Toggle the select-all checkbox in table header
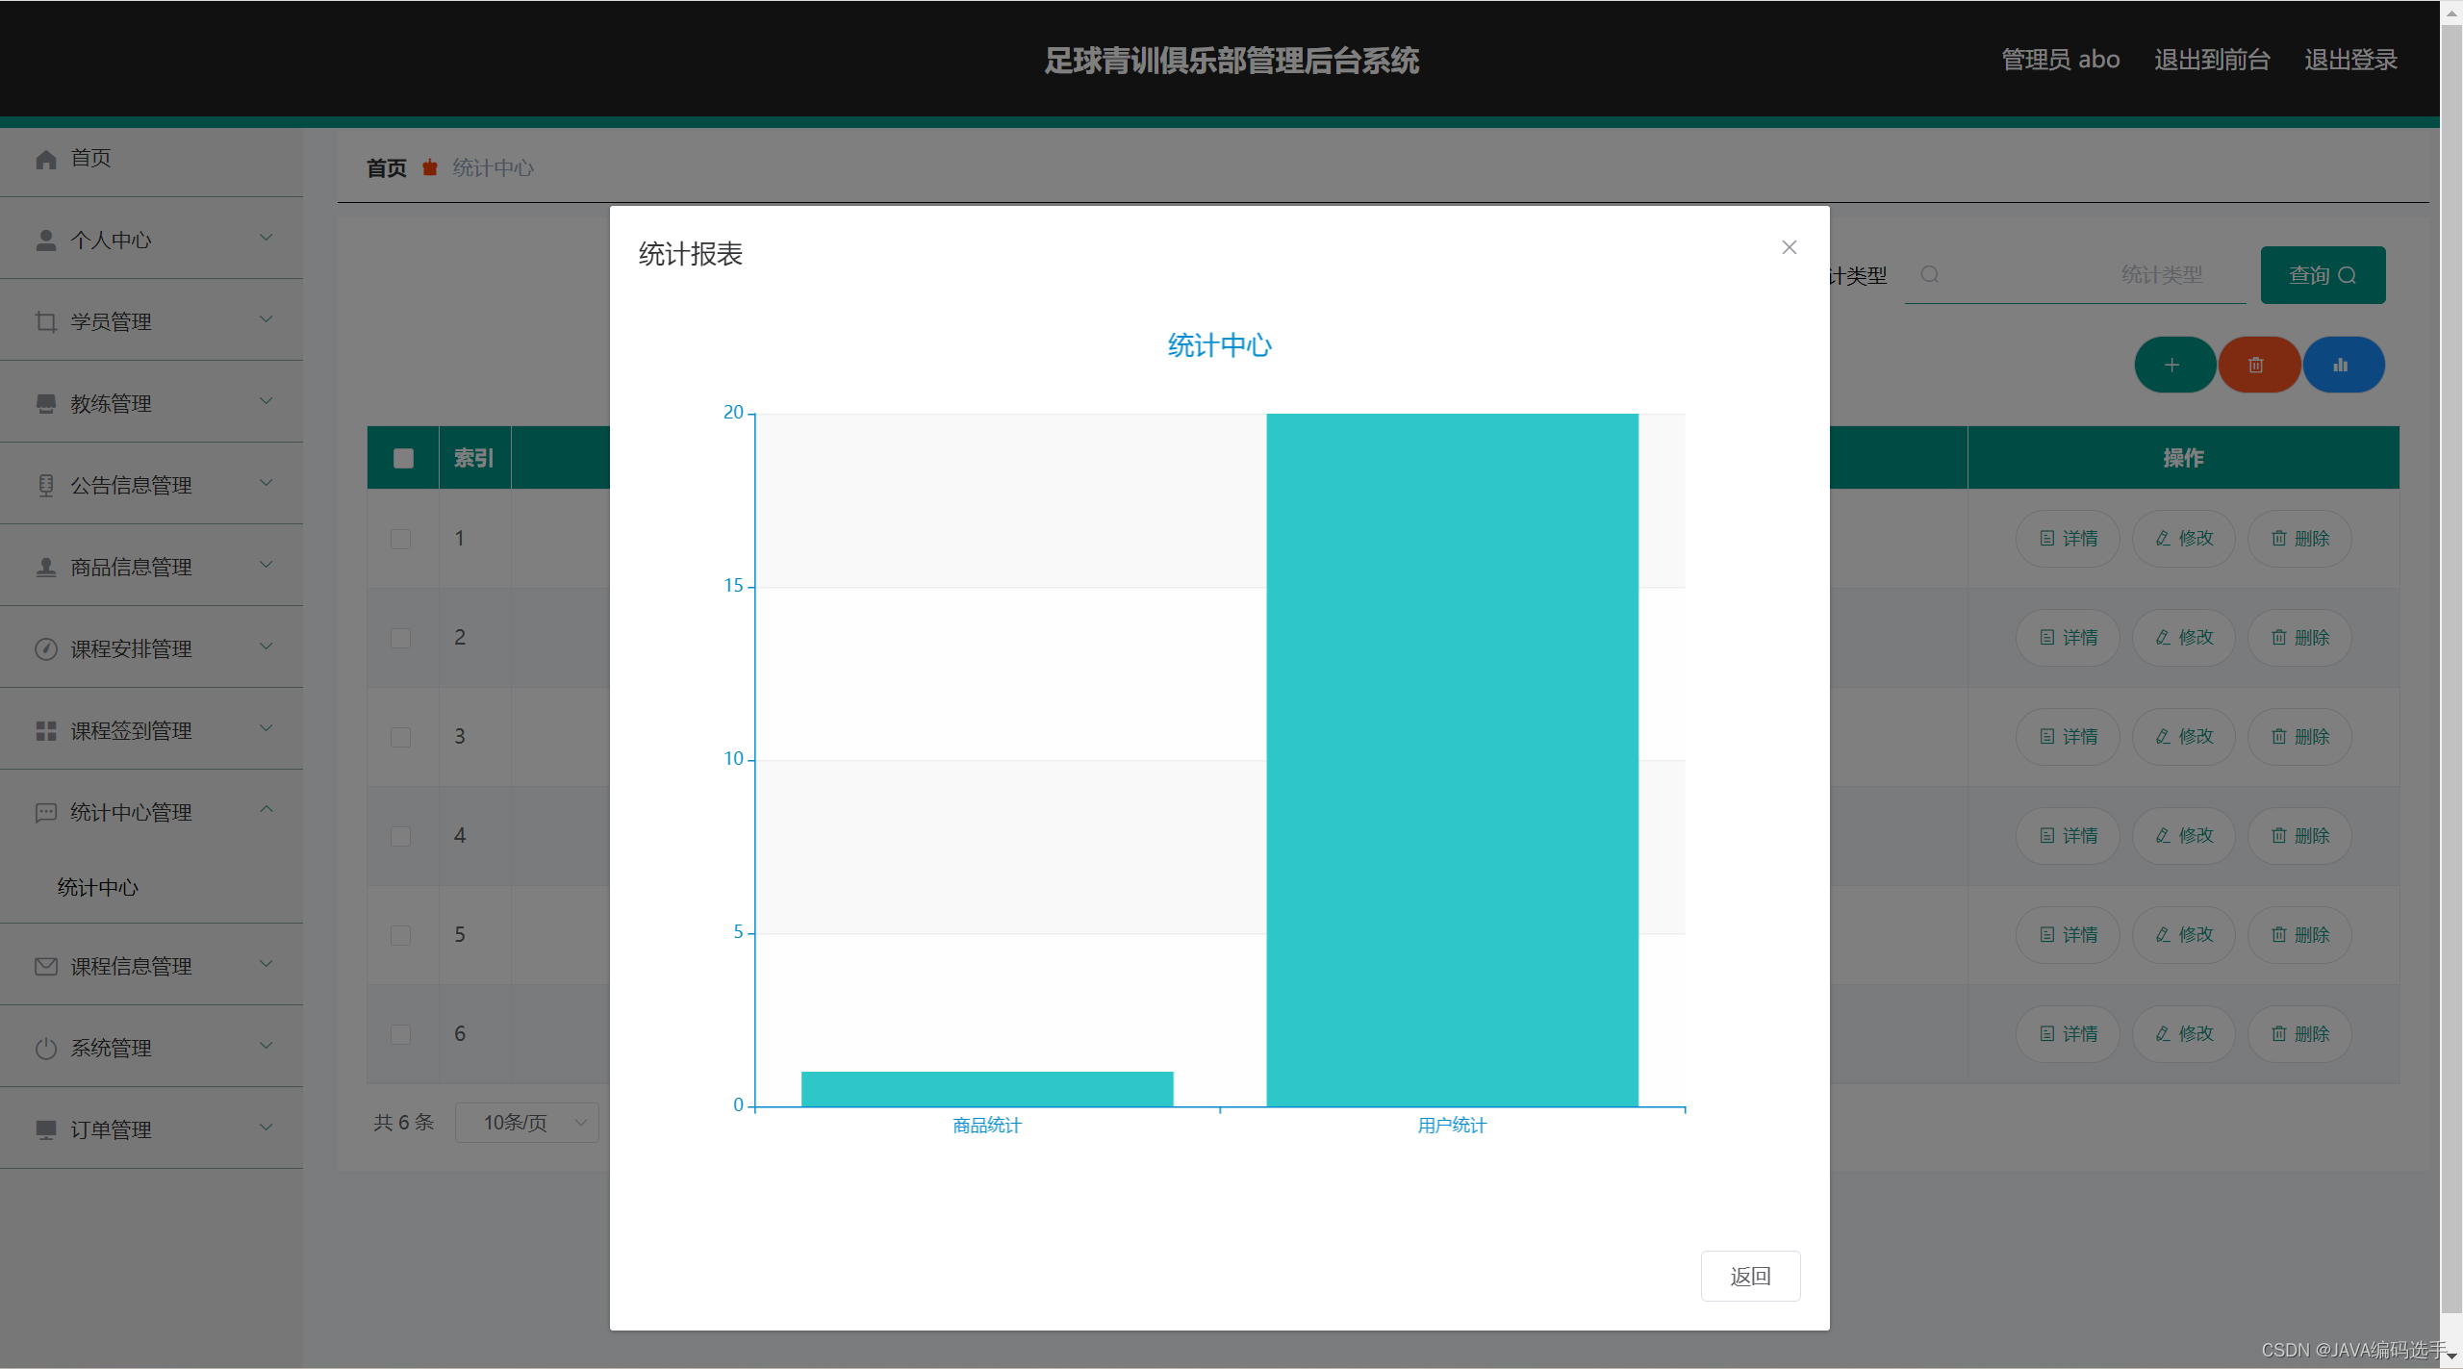Screen dimensions: 2463x1369 click(x=402, y=457)
